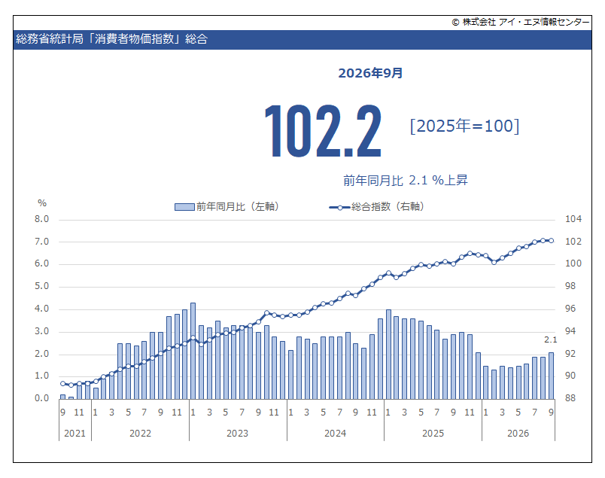Image resolution: width=605 pixels, height=478 pixels.
Task: Click the copyright text 株式会社 アイ・エヌ情報センター
Action: pyautogui.click(x=526, y=22)
